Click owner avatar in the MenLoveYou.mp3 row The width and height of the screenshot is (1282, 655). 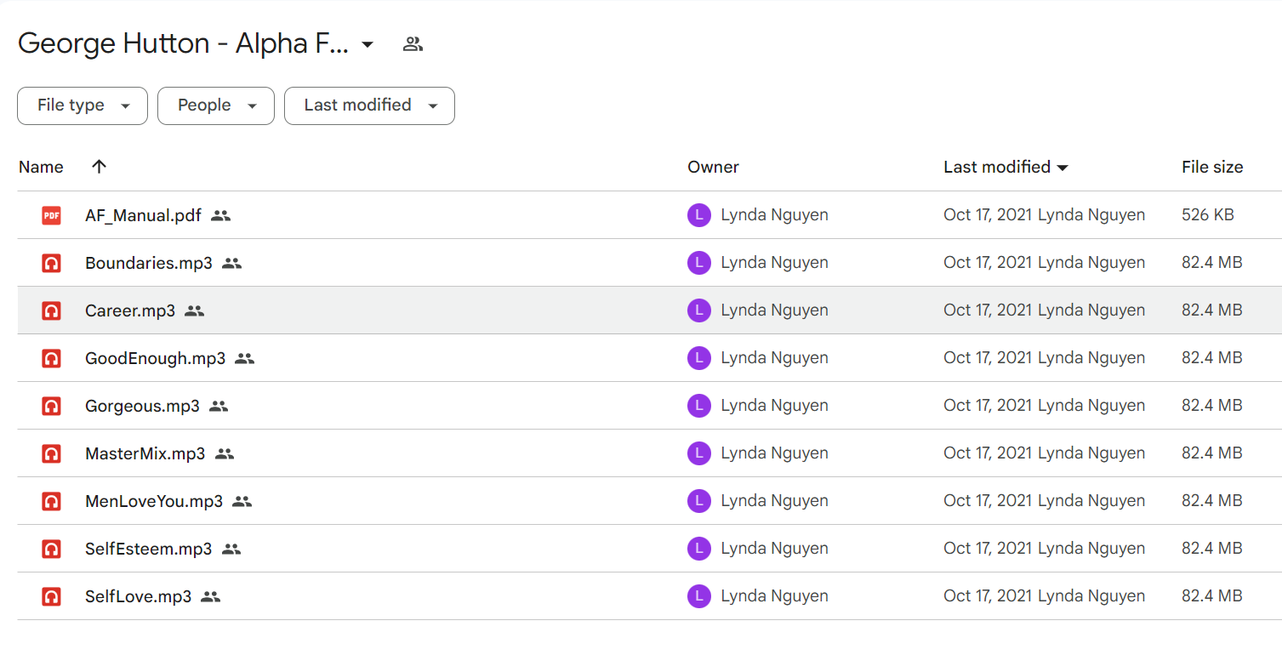pyautogui.click(x=698, y=501)
